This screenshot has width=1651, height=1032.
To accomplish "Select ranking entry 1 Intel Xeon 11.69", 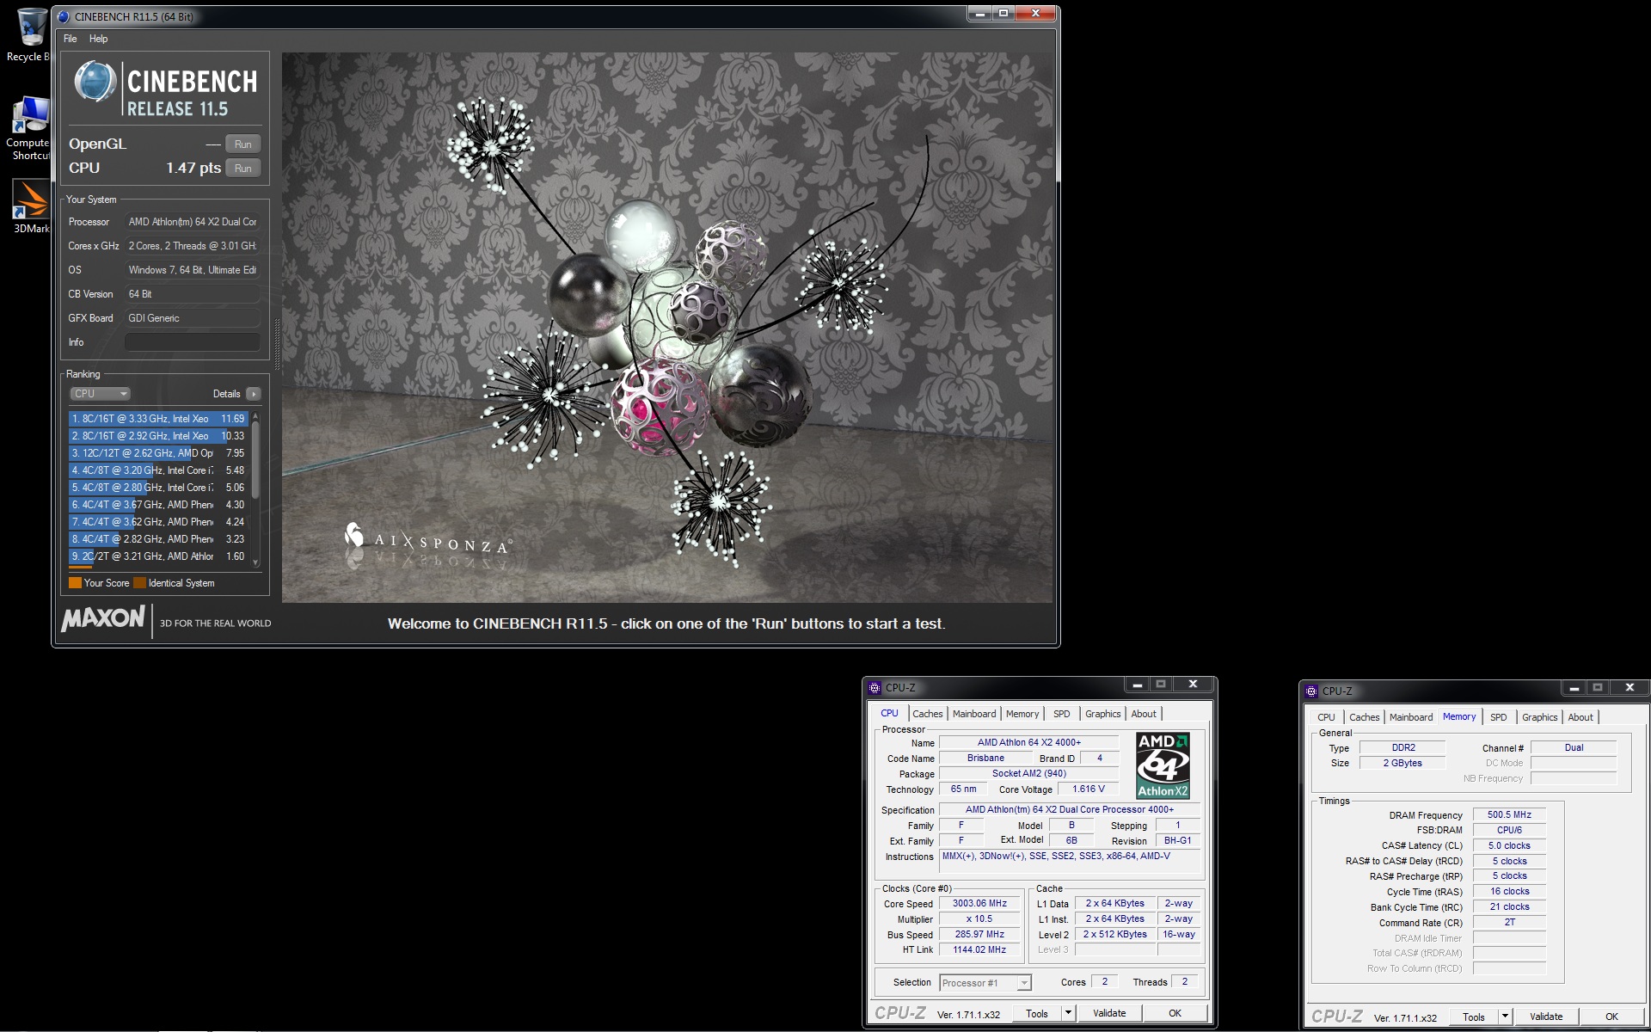I will (x=158, y=419).
